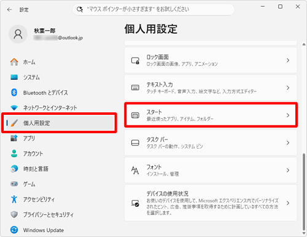Open the フォント settings card
This screenshot has height=237, width=307.
(x=211, y=170)
